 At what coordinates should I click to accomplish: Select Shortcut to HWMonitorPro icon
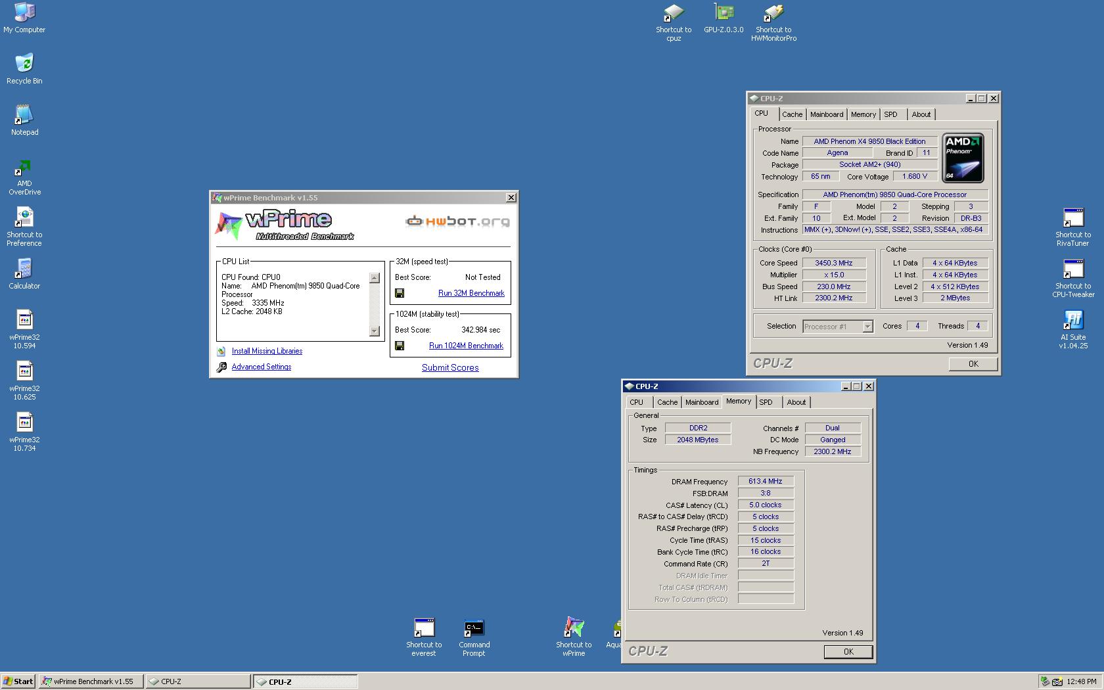(773, 22)
